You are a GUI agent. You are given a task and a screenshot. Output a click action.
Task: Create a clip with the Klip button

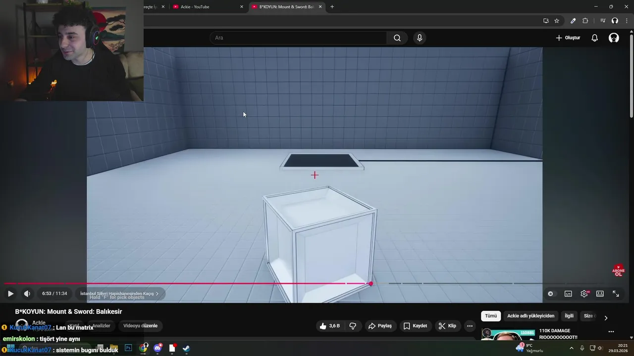(447, 326)
